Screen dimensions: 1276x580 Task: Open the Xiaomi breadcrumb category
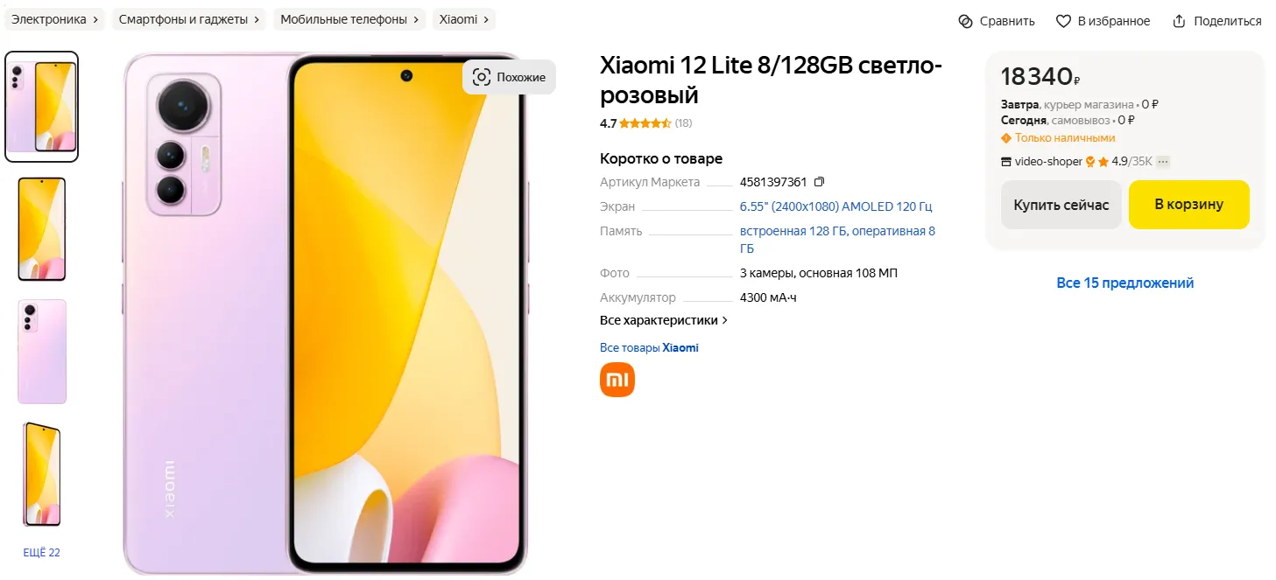coord(464,19)
